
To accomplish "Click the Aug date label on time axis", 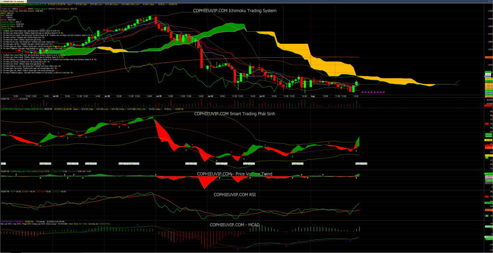I will 313,96.
